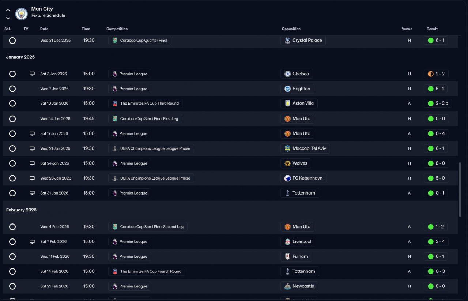Open the FC København crest
The width and height of the screenshot is (468, 301).
click(288, 178)
